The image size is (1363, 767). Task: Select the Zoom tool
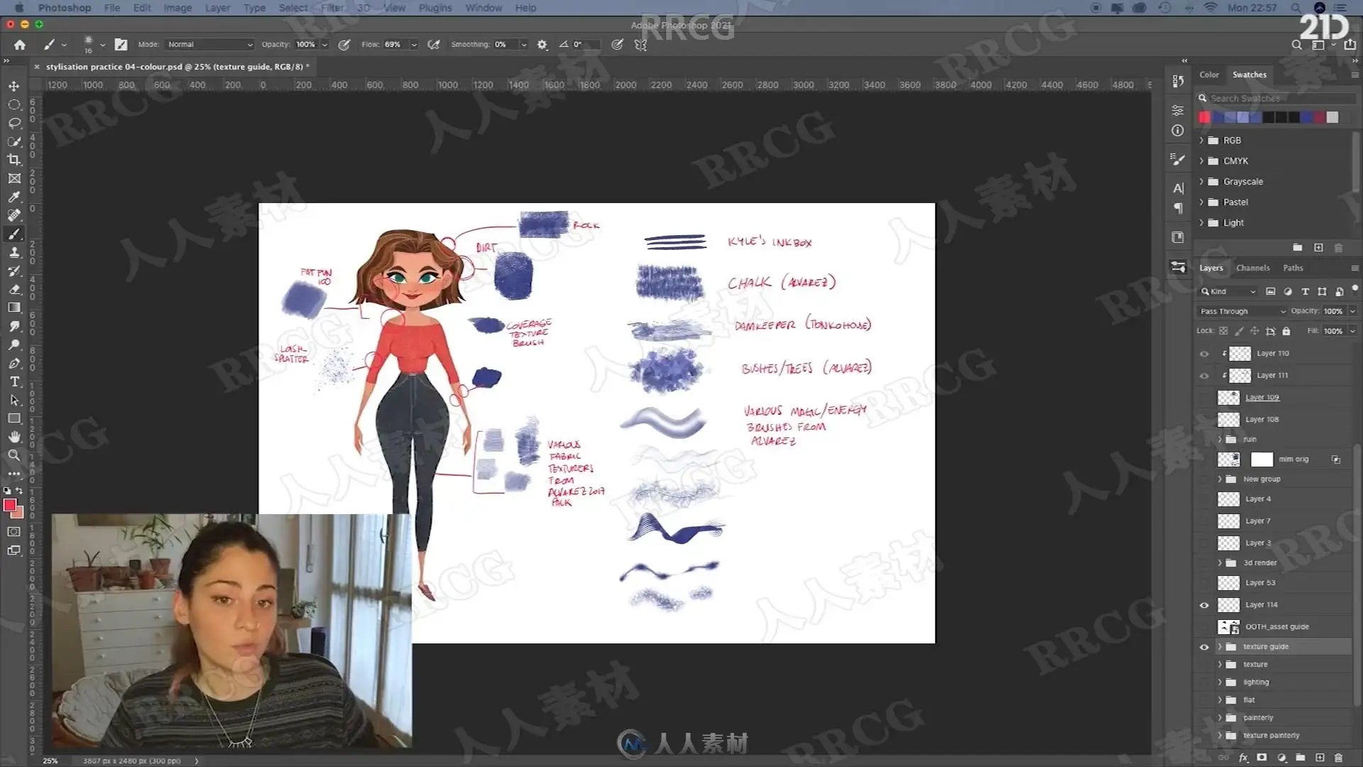14,455
